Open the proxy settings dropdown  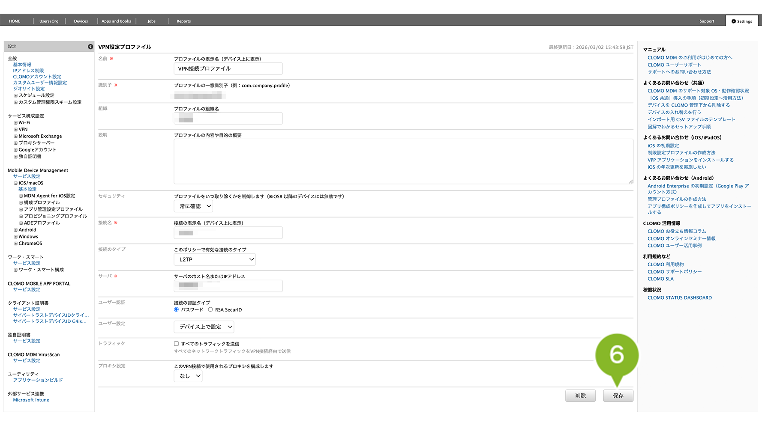(x=188, y=376)
